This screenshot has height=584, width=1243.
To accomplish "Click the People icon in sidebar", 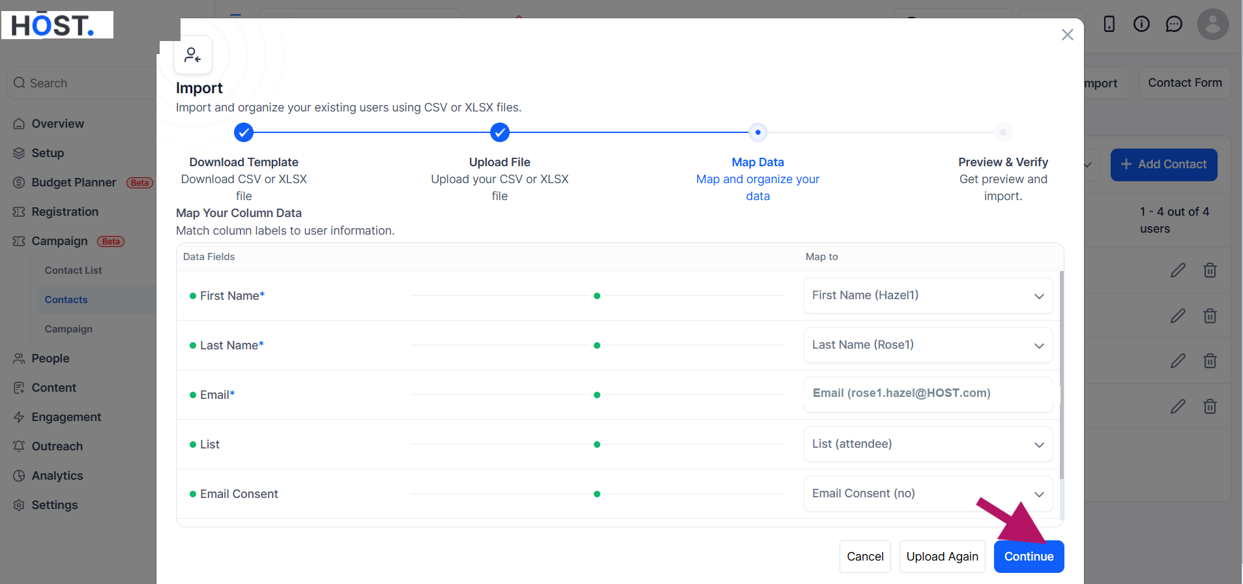I will pos(19,358).
